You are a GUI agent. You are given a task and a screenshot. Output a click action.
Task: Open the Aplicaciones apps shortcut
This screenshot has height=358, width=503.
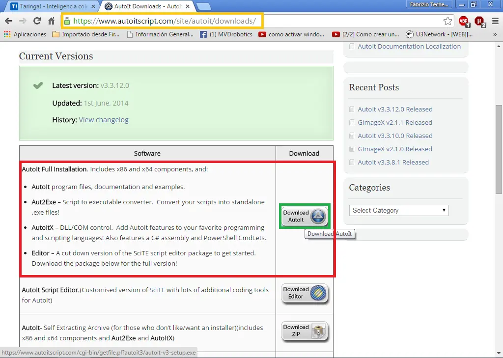[25, 34]
